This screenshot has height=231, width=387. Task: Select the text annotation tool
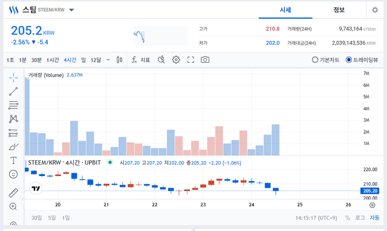coord(13,160)
